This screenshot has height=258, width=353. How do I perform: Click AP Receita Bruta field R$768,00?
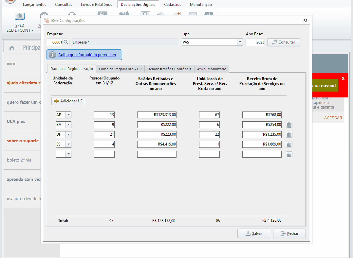click(x=262, y=115)
